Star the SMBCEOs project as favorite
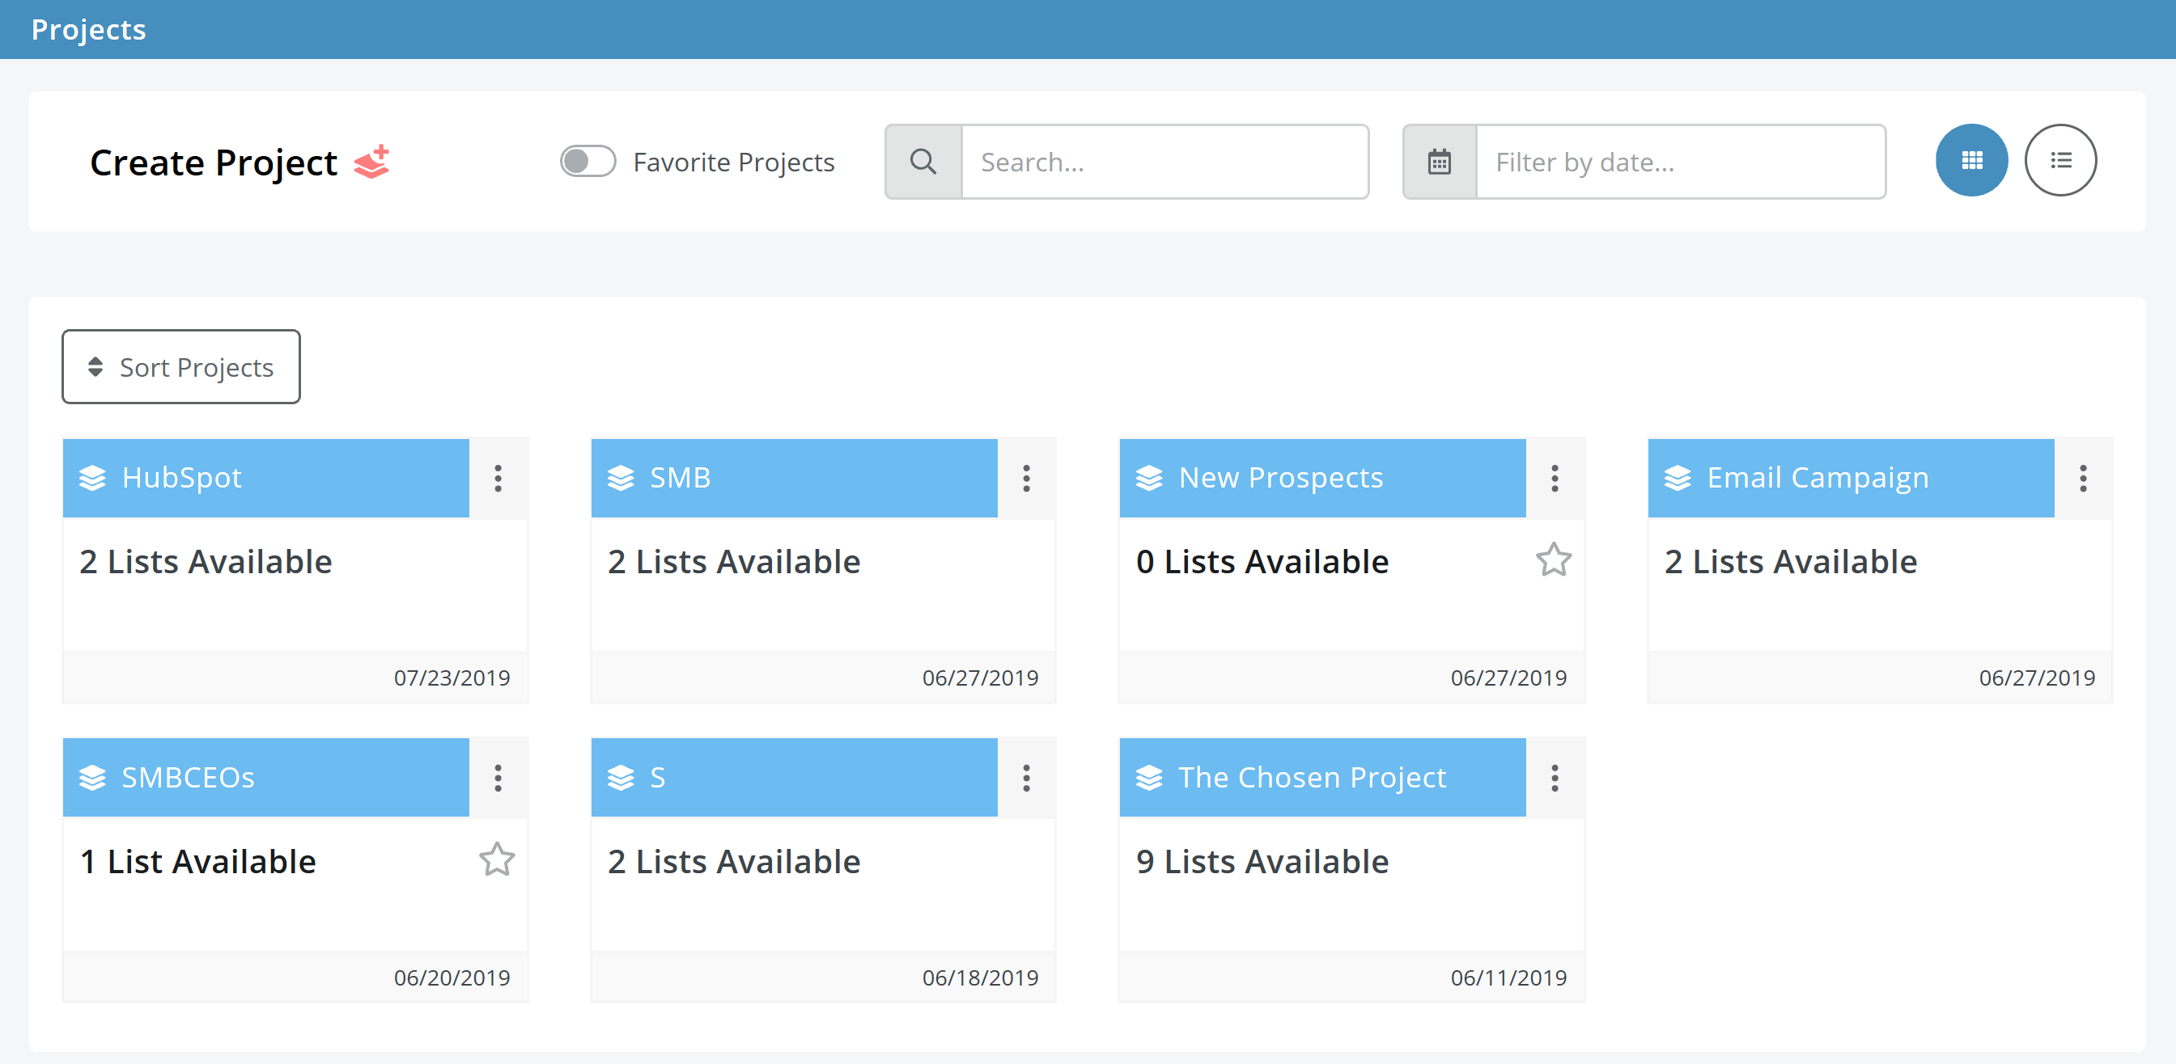The width and height of the screenshot is (2176, 1064). pos(497,859)
